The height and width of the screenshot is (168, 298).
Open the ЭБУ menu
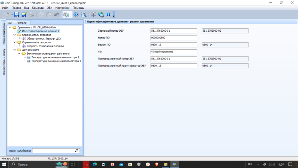point(49,8)
